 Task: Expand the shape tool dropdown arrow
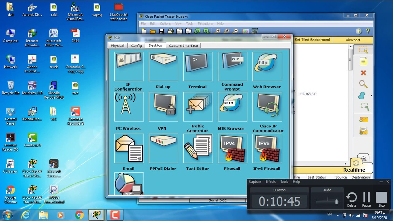click(x=371, y=95)
